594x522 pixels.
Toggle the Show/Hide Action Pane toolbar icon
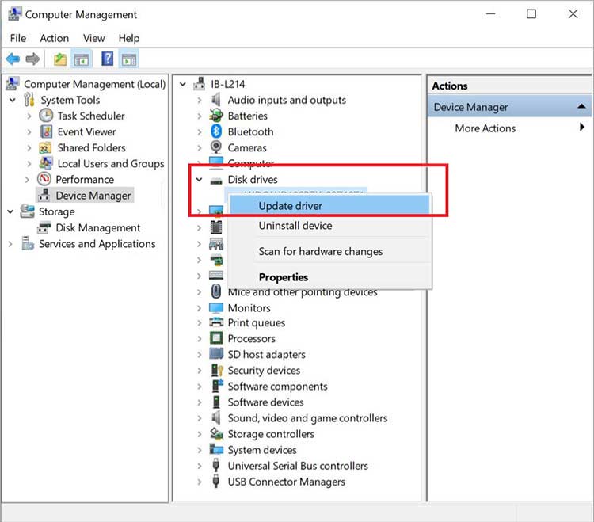point(129,59)
